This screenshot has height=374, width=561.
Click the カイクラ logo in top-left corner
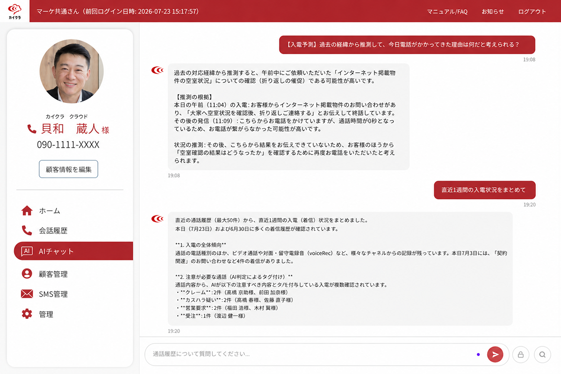pyautogui.click(x=14, y=11)
